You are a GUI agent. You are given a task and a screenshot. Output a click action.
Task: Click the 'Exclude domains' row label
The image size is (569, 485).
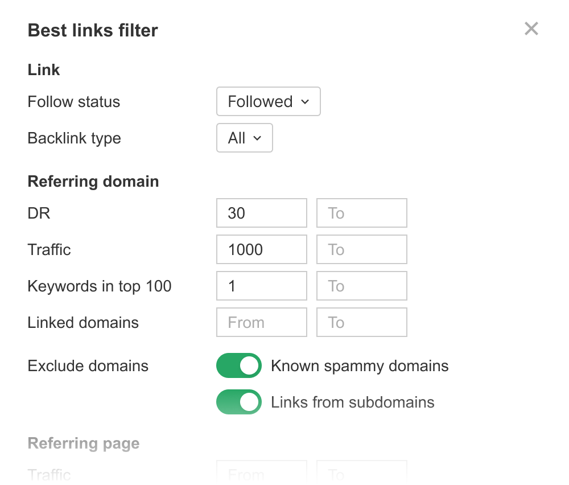88,366
